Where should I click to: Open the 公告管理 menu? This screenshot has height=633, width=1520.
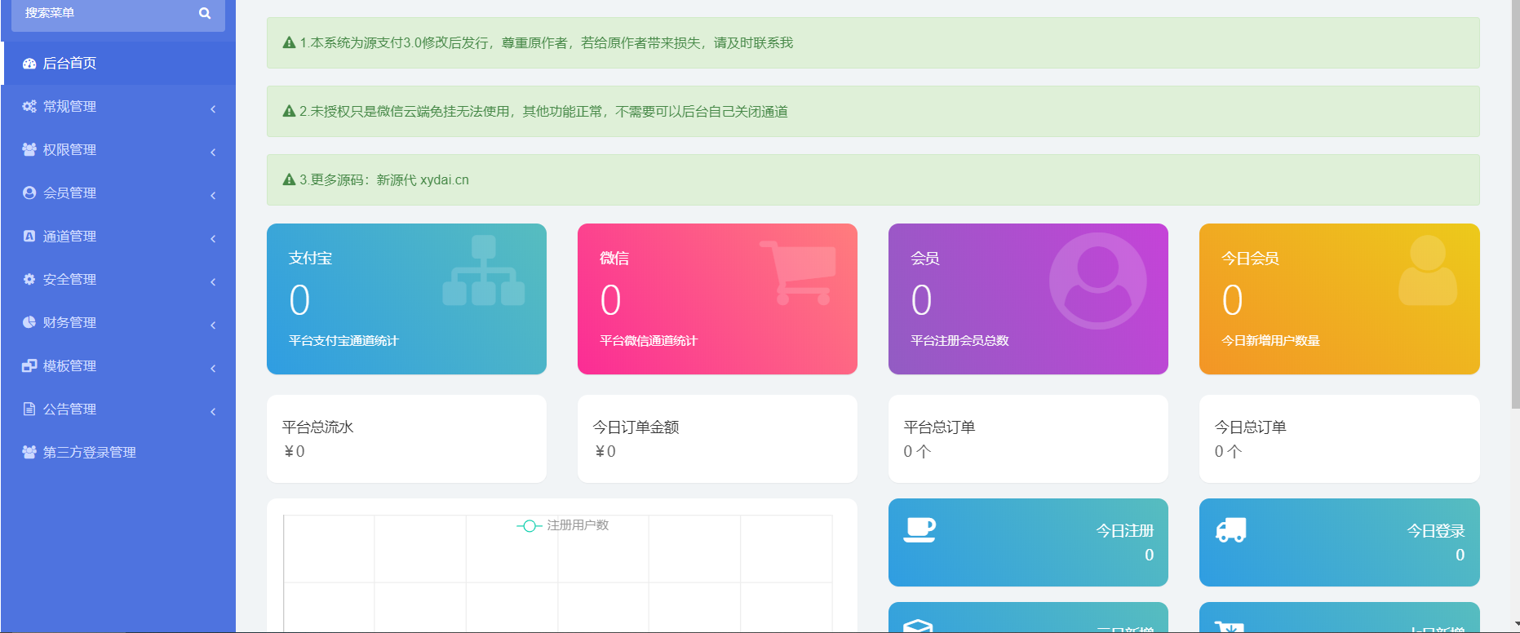[x=119, y=409]
